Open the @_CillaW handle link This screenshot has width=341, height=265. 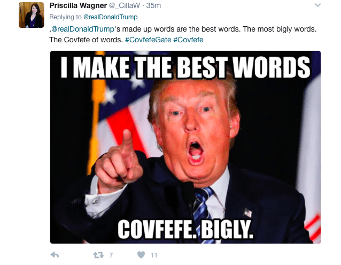point(124,6)
